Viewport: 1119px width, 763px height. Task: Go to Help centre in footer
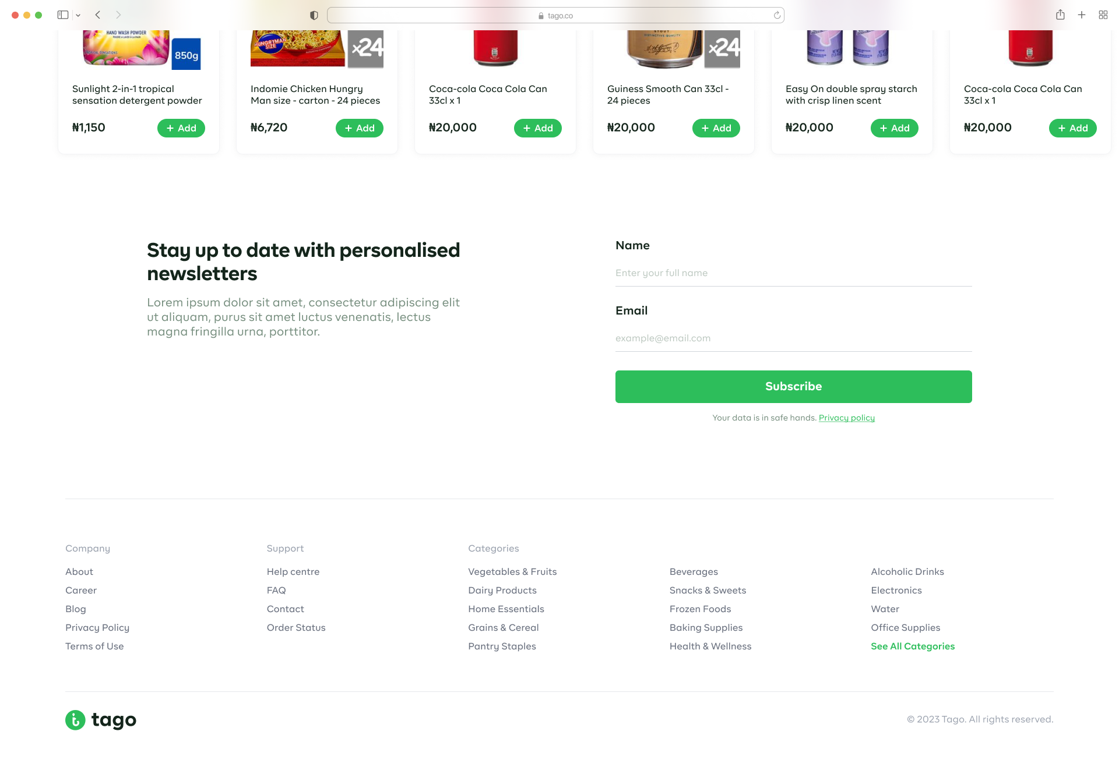tap(293, 571)
